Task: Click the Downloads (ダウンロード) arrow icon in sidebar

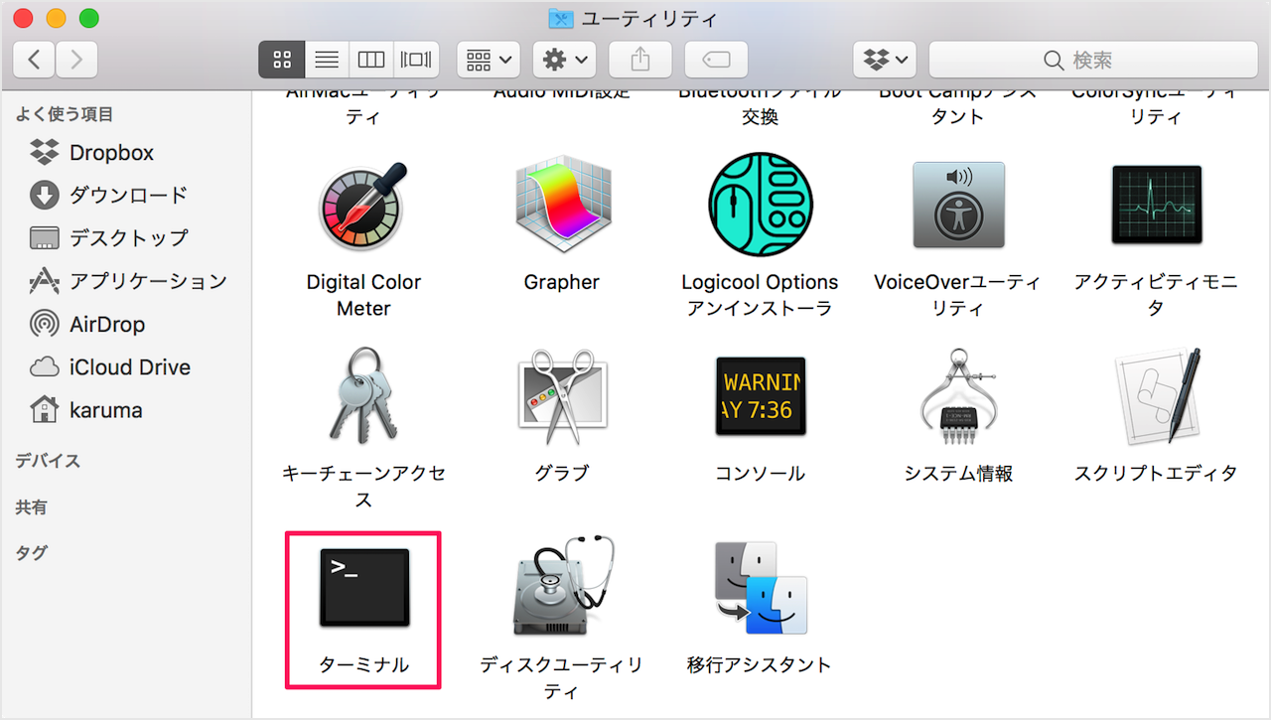Action: point(45,195)
